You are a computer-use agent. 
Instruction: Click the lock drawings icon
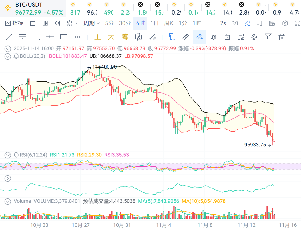227,37
